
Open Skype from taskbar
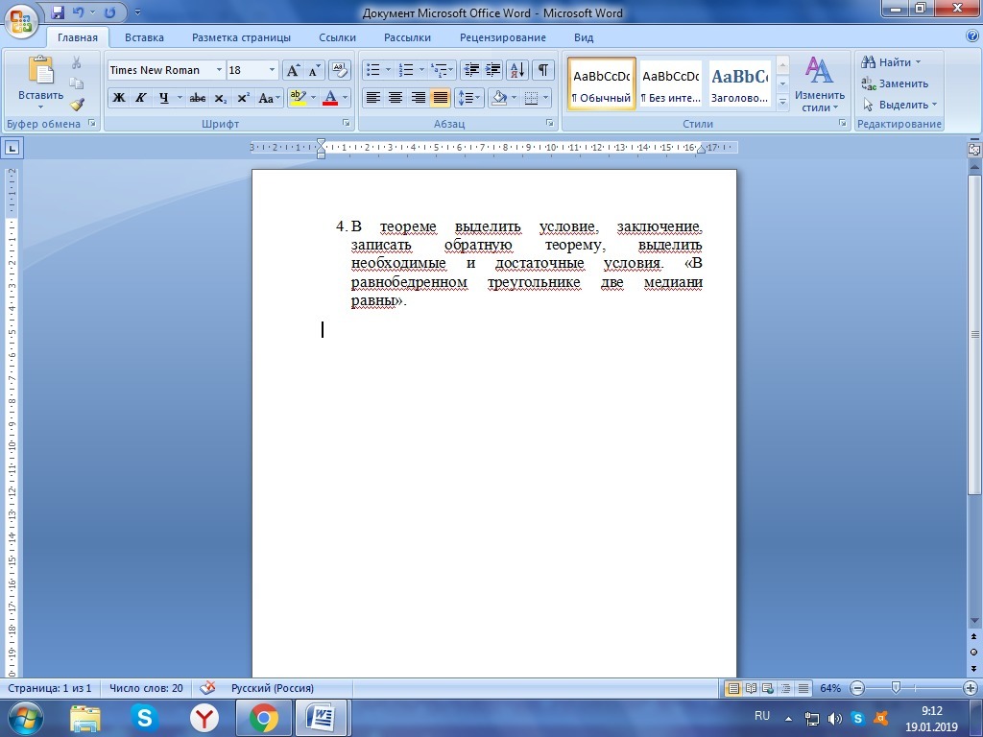coord(144,718)
